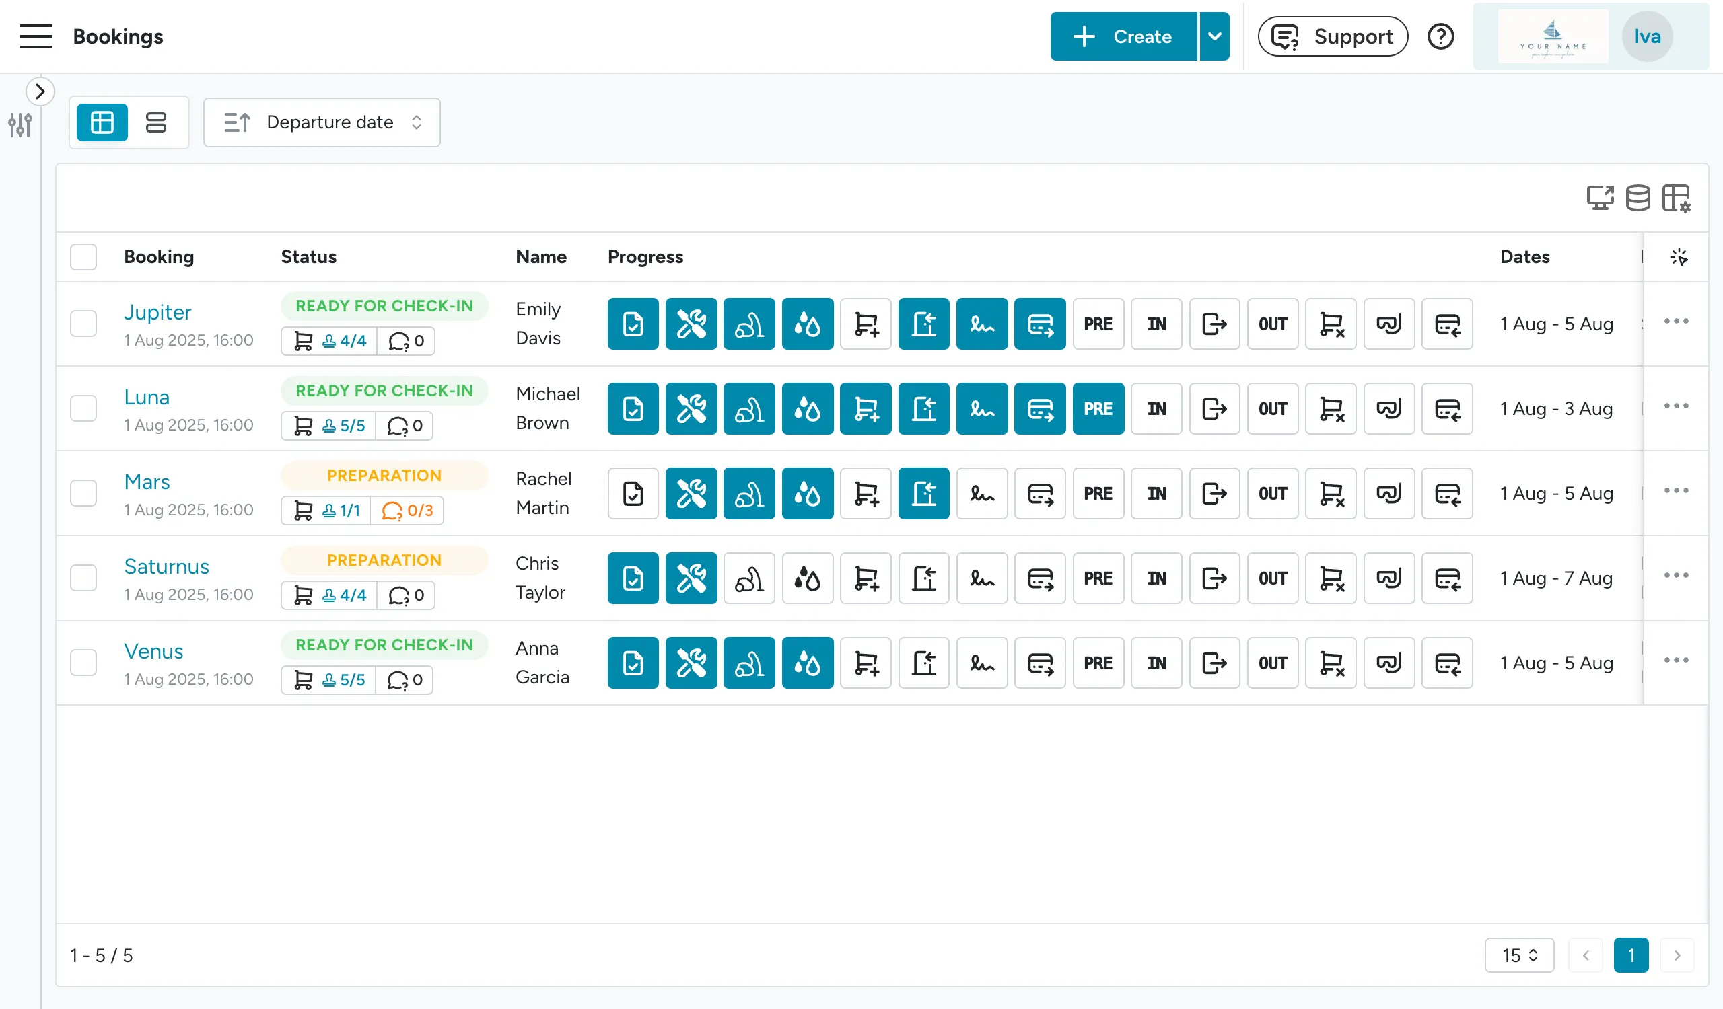The height and width of the screenshot is (1009, 1723).
Task: Switch to the list view layout
Action: (156, 122)
